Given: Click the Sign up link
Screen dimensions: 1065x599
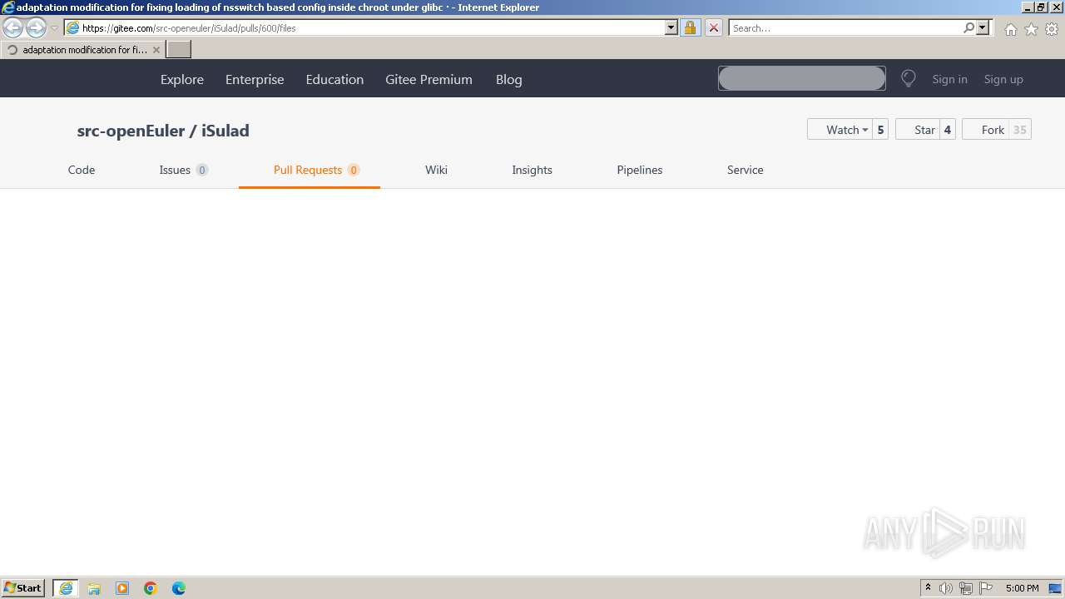Looking at the screenshot, I should [x=1003, y=80].
